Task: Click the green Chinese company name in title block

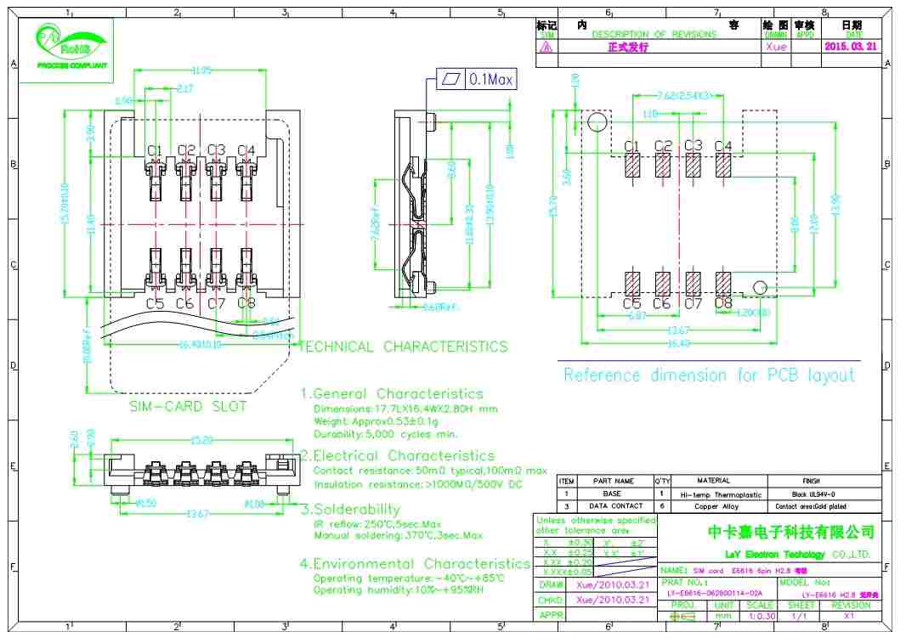Action: pyautogui.click(x=791, y=533)
